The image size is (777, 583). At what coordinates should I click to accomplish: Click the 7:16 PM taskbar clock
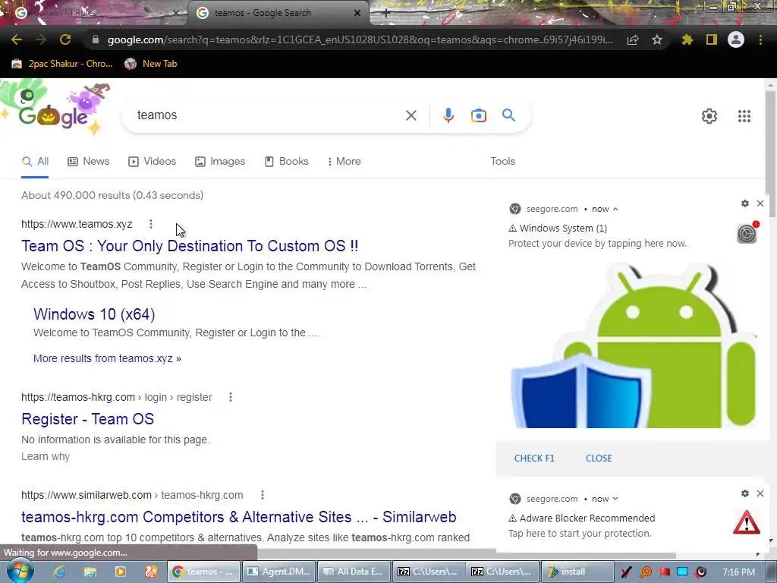(x=738, y=572)
